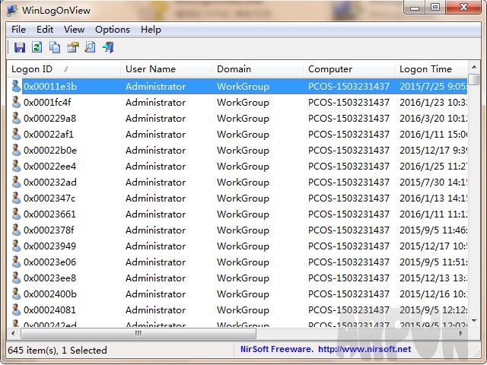Click the vertical scrollbar down arrow
Viewport: 487px width, 365px height.
475,322
